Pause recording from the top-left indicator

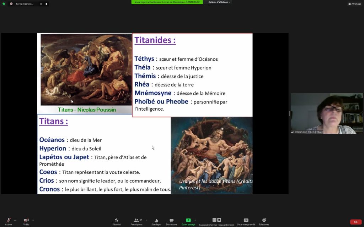(x=41, y=4)
